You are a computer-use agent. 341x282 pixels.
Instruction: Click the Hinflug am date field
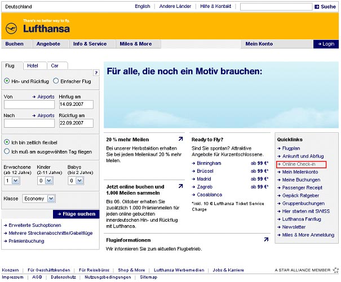click(x=76, y=105)
